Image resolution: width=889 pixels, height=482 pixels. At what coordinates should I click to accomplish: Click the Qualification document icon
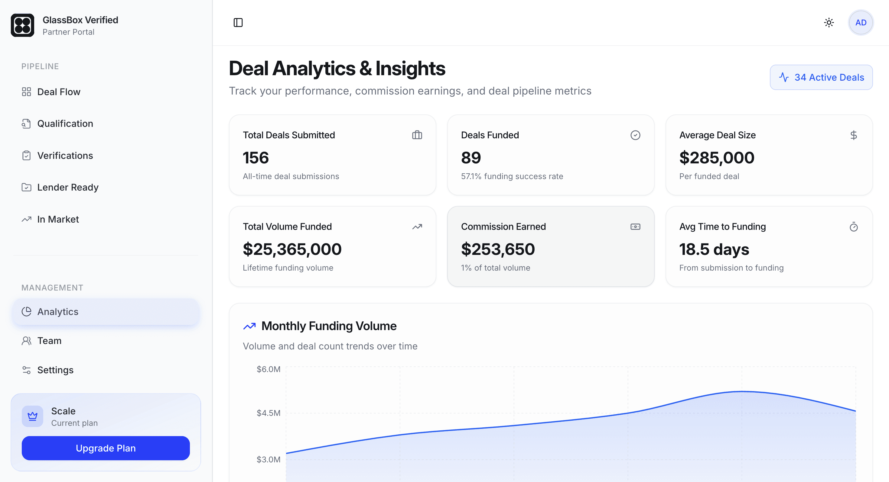27,124
